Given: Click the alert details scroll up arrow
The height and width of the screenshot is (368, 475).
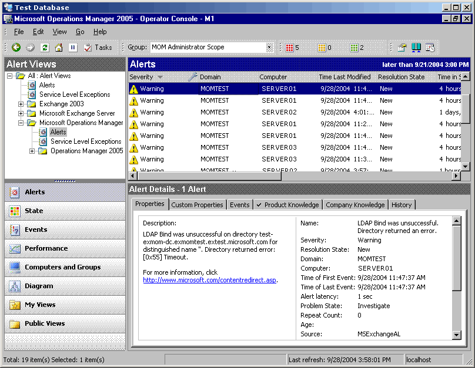Looking at the screenshot, I should (x=457, y=221).
